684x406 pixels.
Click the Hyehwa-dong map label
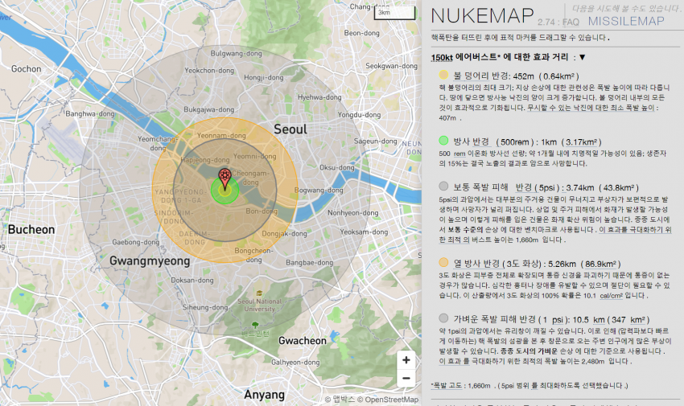coord(319,97)
